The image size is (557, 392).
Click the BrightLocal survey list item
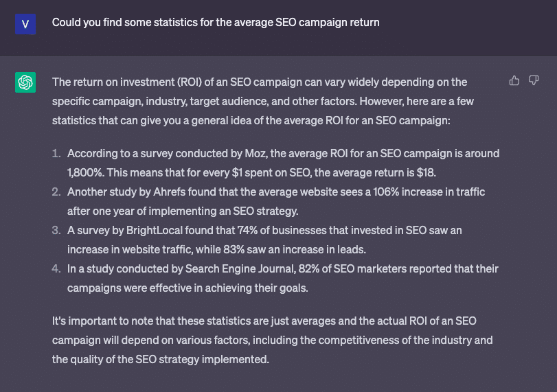tap(264, 240)
